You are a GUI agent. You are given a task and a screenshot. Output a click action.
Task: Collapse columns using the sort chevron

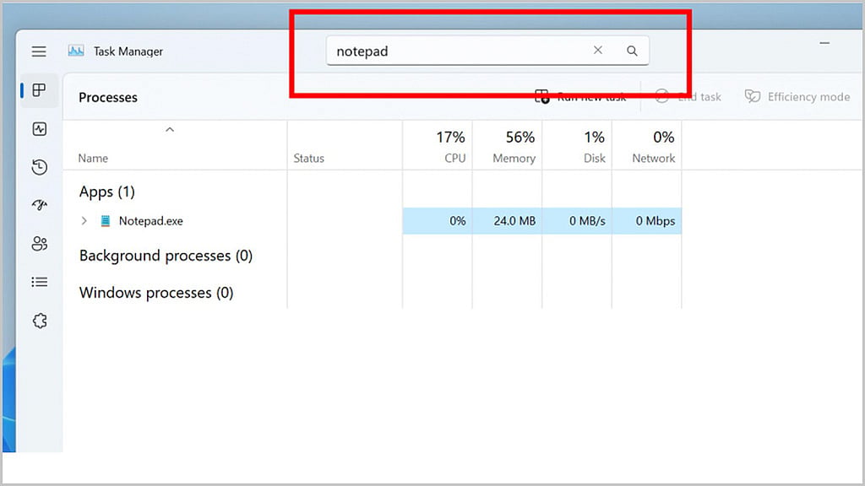click(x=170, y=129)
